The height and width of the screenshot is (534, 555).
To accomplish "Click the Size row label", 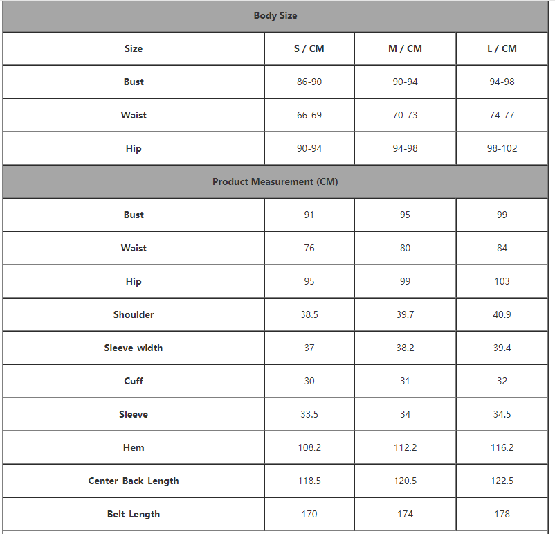I will coord(134,48).
